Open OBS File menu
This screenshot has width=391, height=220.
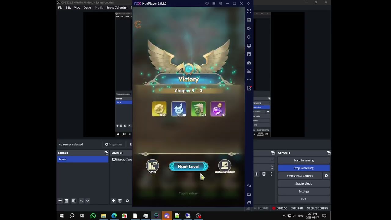click(60, 8)
